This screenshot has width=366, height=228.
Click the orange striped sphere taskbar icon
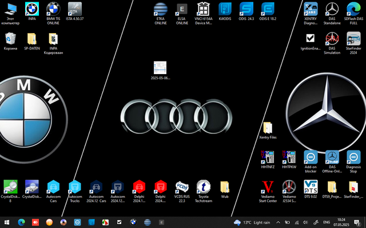[x=49, y=222]
